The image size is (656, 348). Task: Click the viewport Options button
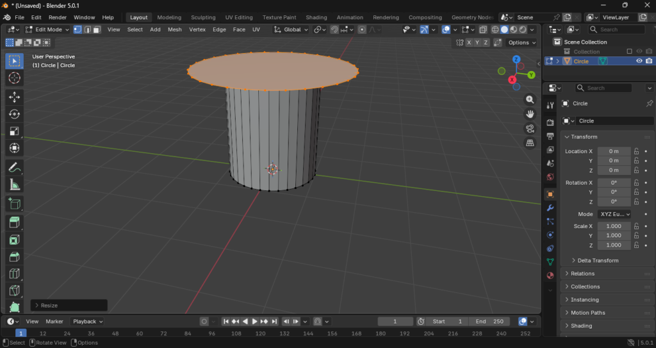point(521,42)
